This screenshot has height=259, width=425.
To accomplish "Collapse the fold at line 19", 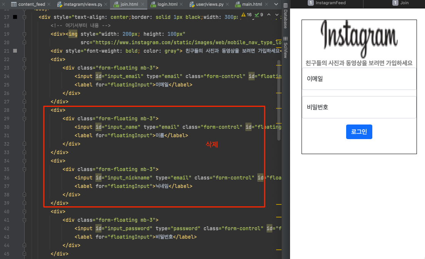I will [x=24, y=34].
